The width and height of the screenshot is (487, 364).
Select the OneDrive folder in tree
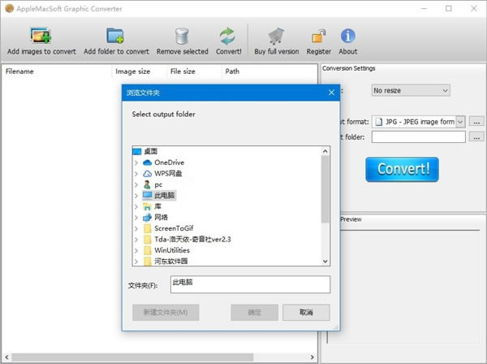pyautogui.click(x=169, y=162)
